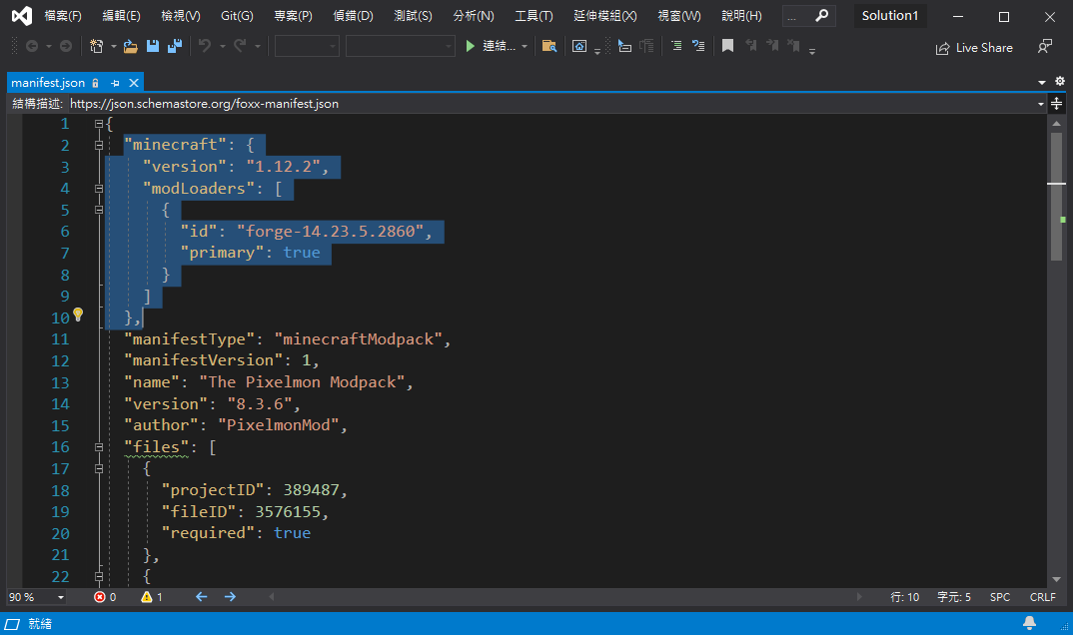Click the scroll down arrow of editor
The width and height of the screenshot is (1073, 635).
click(1057, 579)
